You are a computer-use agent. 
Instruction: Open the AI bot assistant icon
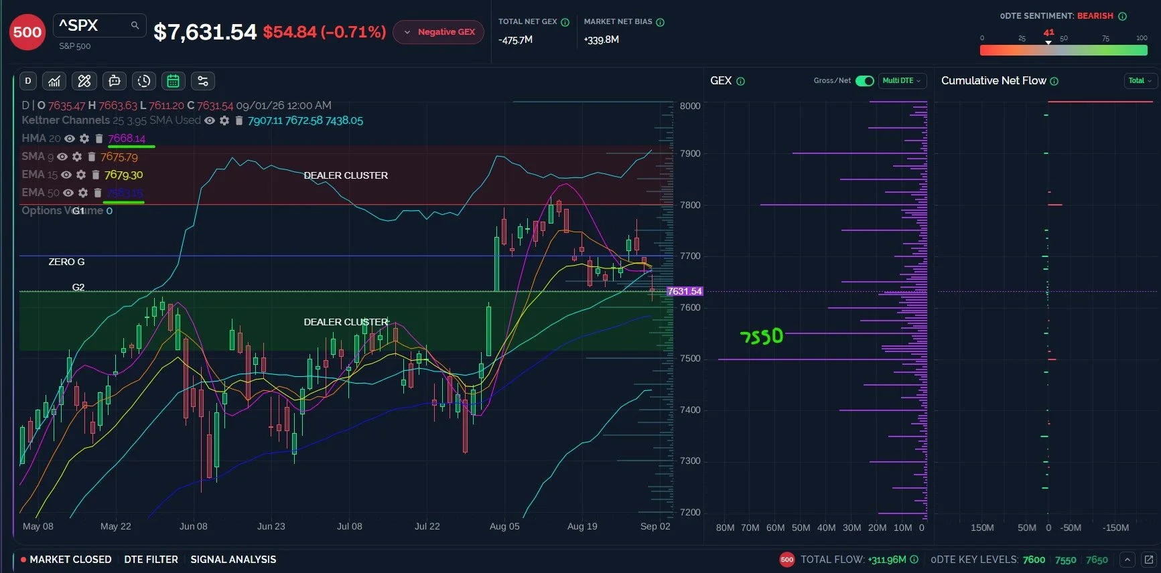tap(115, 81)
